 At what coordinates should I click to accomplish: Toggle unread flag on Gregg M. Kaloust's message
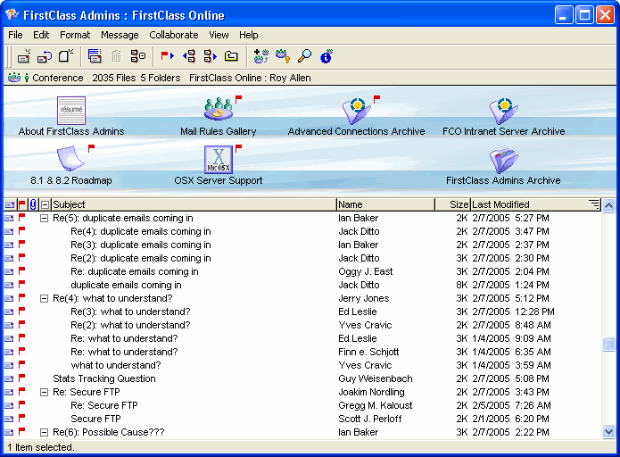pyautogui.click(x=21, y=404)
